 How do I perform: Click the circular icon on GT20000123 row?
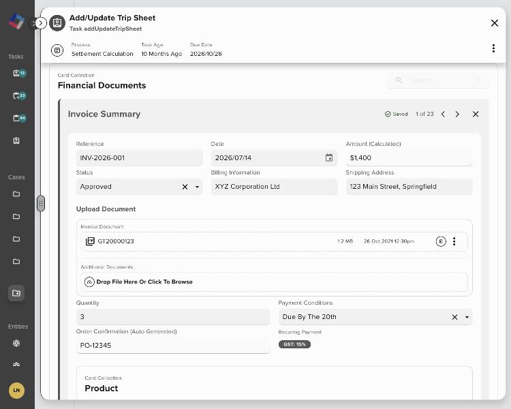coord(441,241)
